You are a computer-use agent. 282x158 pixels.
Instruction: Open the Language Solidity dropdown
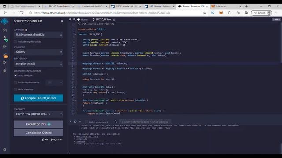click(38, 52)
